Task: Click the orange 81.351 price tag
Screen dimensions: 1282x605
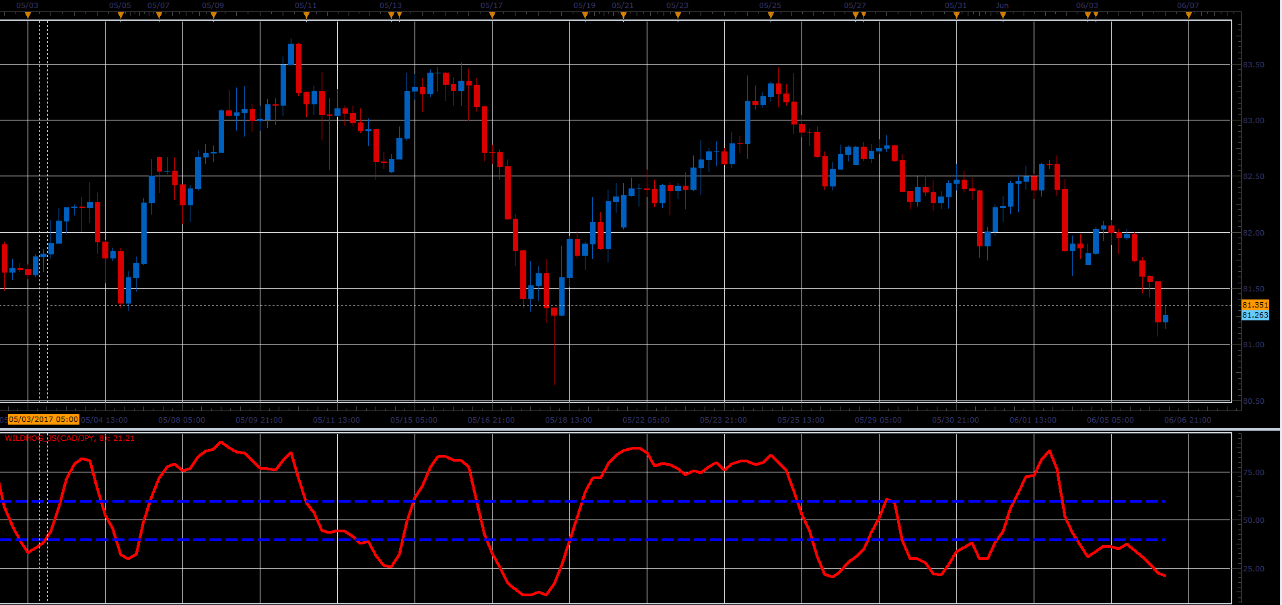Action: 1255,305
